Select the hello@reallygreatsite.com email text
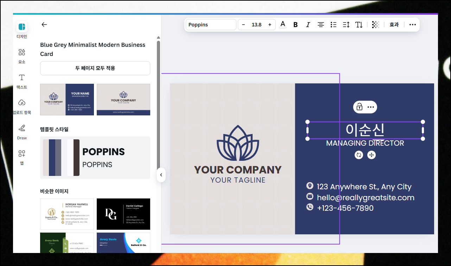451x266 pixels. [366, 198]
